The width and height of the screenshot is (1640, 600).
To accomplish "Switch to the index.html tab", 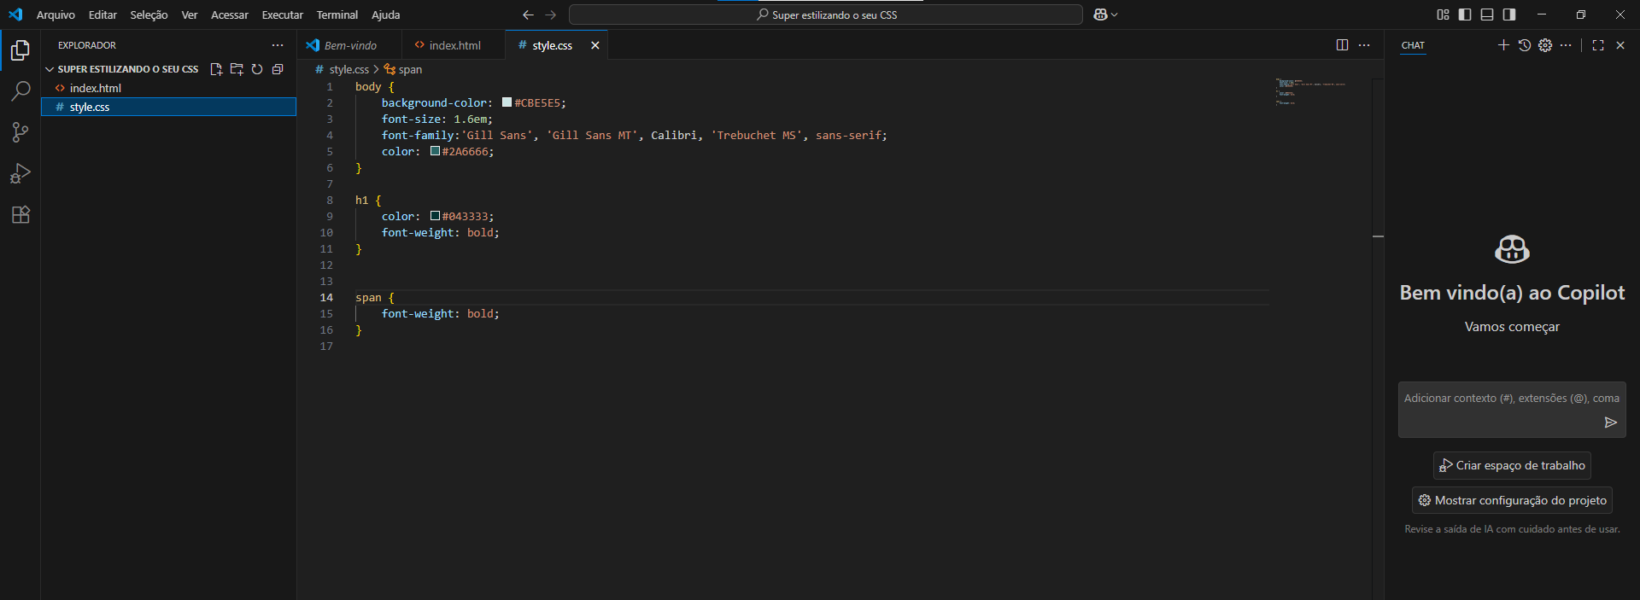I will tap(454, 45).
